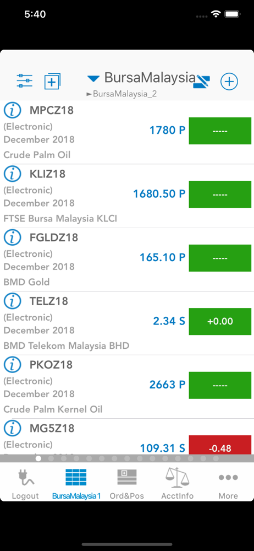Open the More tab
The width and height of the screenshot is (254, 551).
228,484
